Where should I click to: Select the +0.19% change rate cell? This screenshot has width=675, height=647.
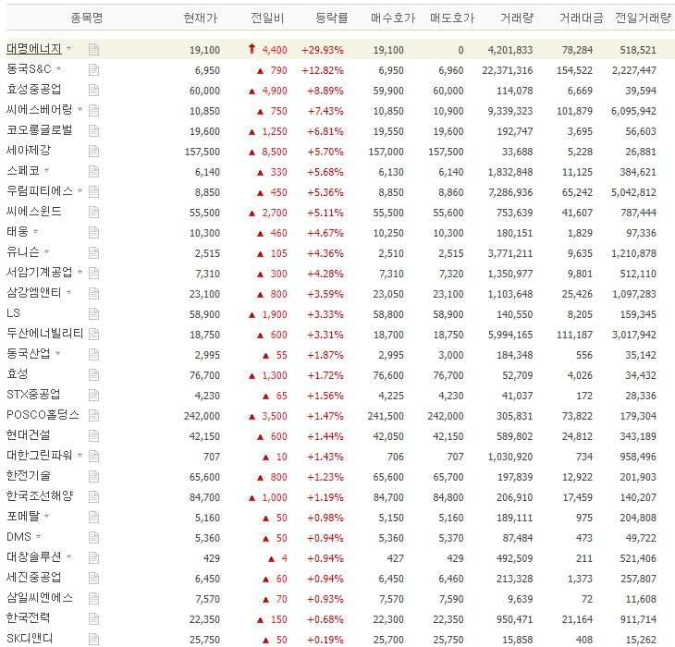tap(325, 640)
